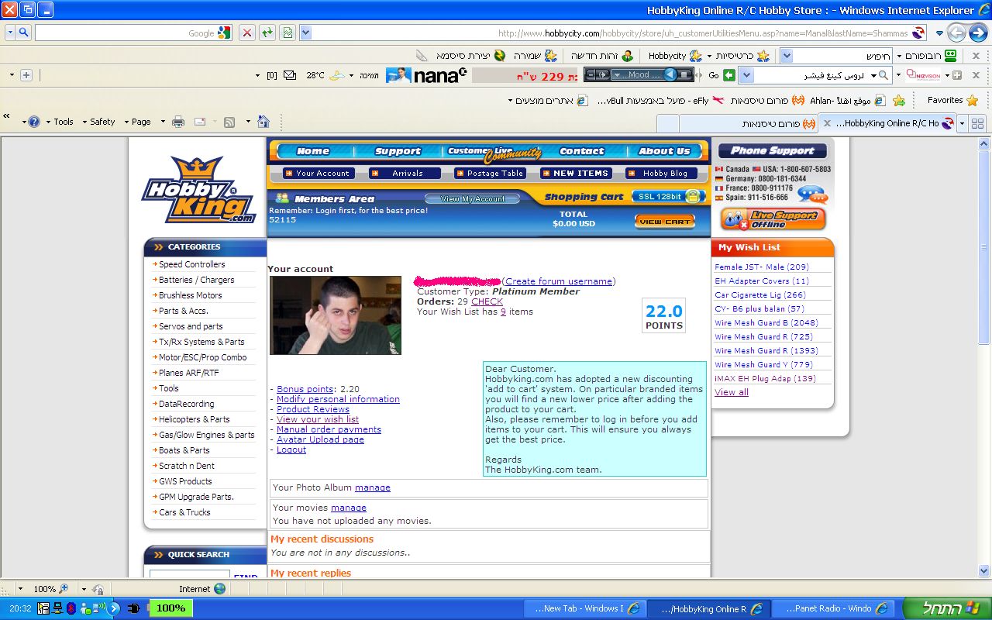
Task: Click View all in My Wish List
Action: 732,392
